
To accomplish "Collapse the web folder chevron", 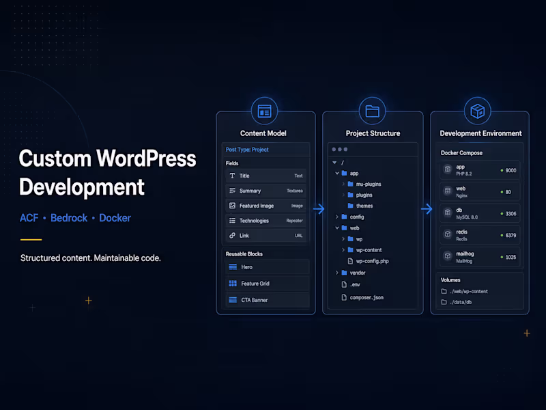I will click(x=337, y=228).
